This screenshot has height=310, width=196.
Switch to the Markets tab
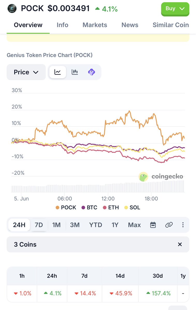[x=95, y=25]
